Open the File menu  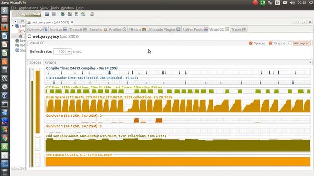click(x=14, y=8)
